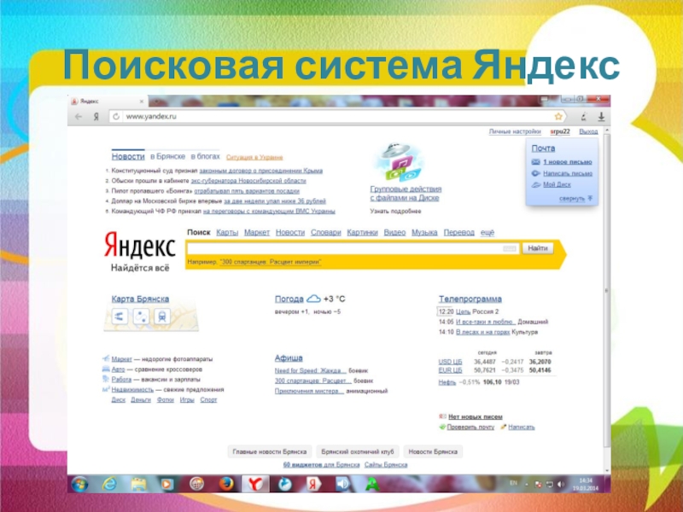Bookmark page with the star icon
The height and width of the screenshot is (512, 683).
pos(558,116)
